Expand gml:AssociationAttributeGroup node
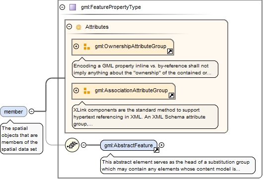Image resolution: width=263 pixels, height=179 pixels. point(76,91)
